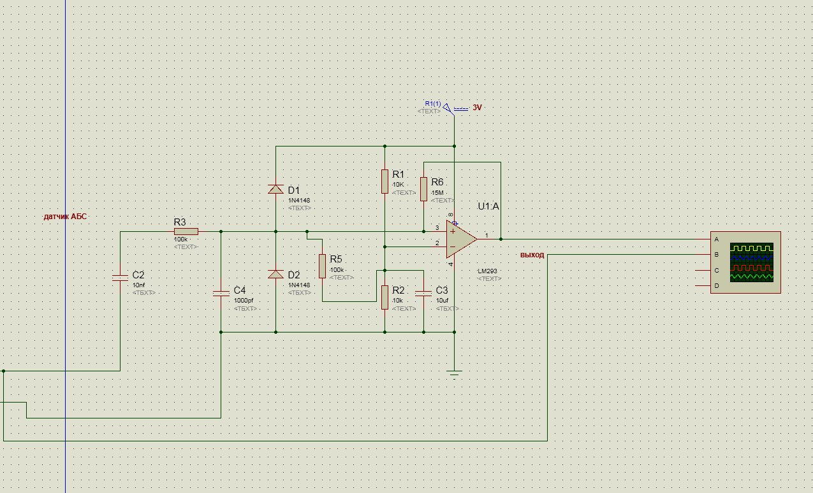Select the oscilloscope display instrument
813x493 pixels.
click(745, 262)
